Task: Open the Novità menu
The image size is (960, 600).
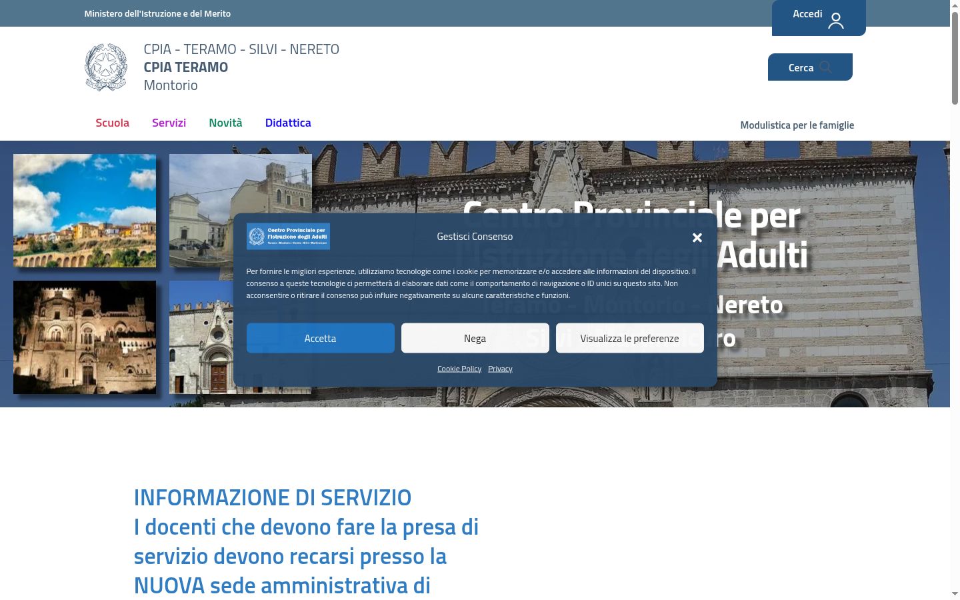Action: tap(225, 123)
